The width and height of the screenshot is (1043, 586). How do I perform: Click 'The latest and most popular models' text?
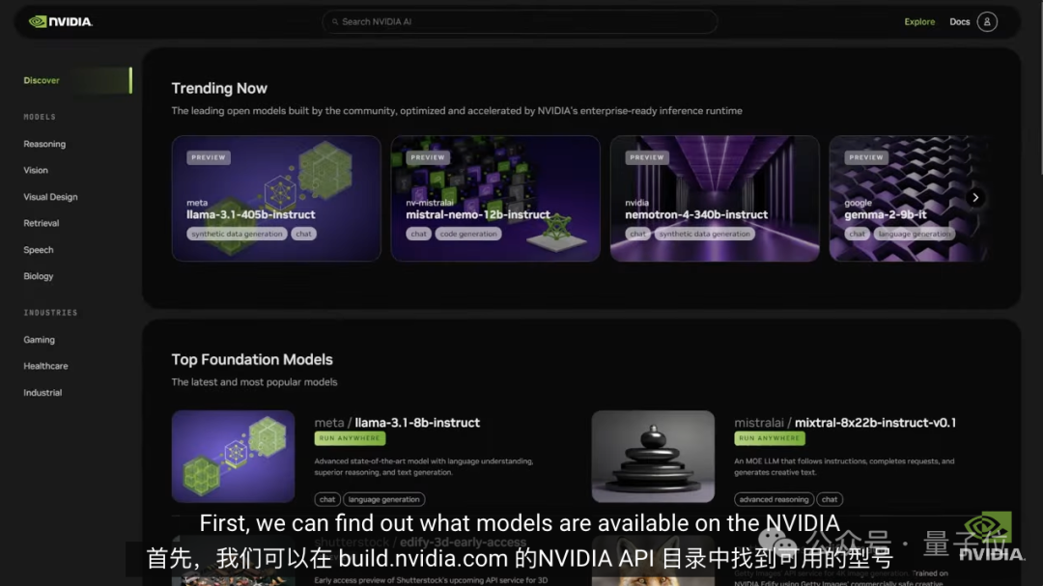point(254,381)
